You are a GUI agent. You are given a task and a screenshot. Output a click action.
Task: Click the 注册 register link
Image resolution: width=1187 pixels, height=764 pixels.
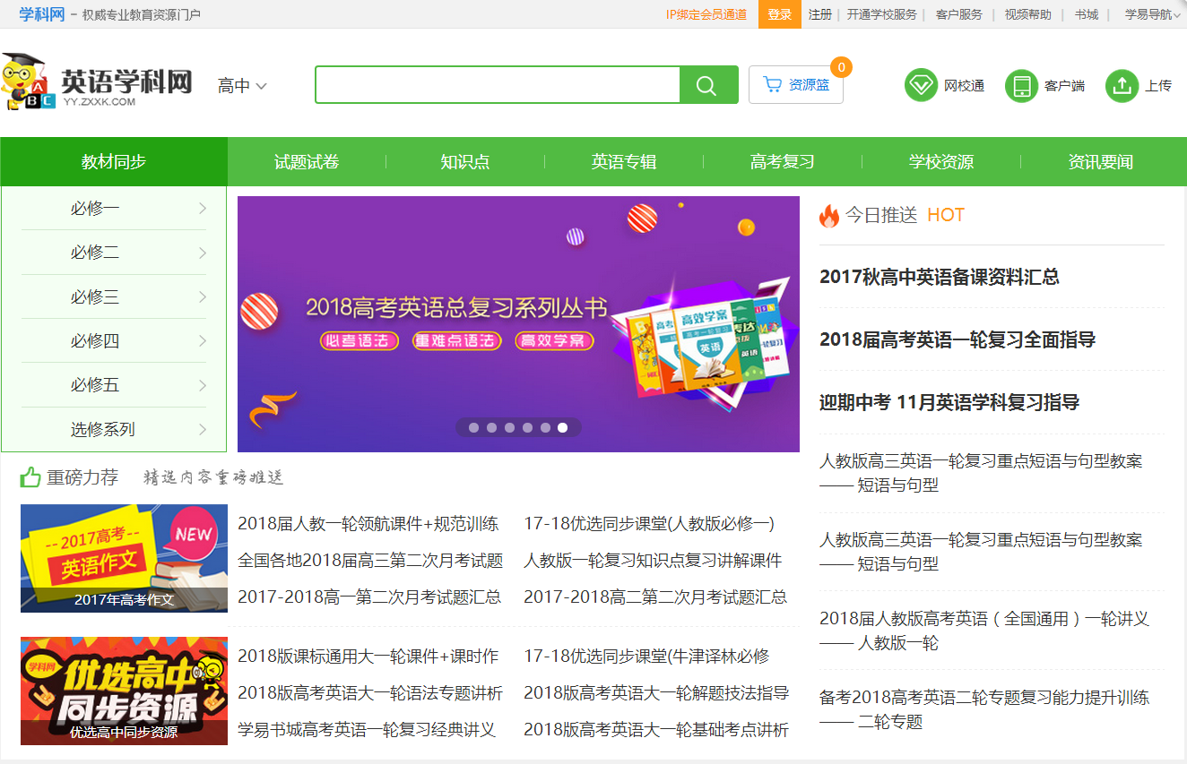(x=820, y=14)
